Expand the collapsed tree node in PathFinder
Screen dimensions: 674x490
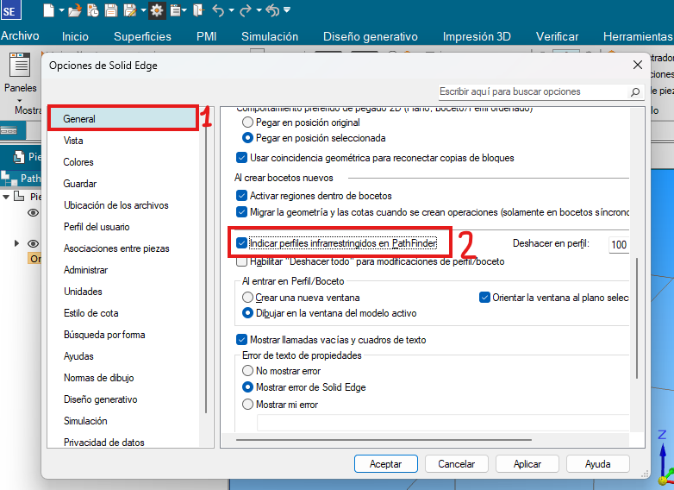tap(16, 243)
